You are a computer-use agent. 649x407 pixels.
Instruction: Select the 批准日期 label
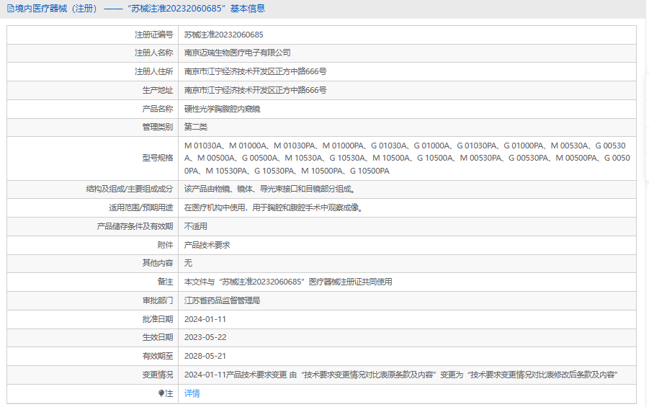tap(158, 319)
